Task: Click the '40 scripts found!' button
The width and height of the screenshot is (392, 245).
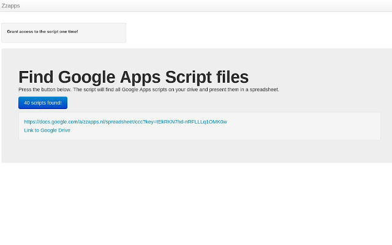Action: pos(43,103)
